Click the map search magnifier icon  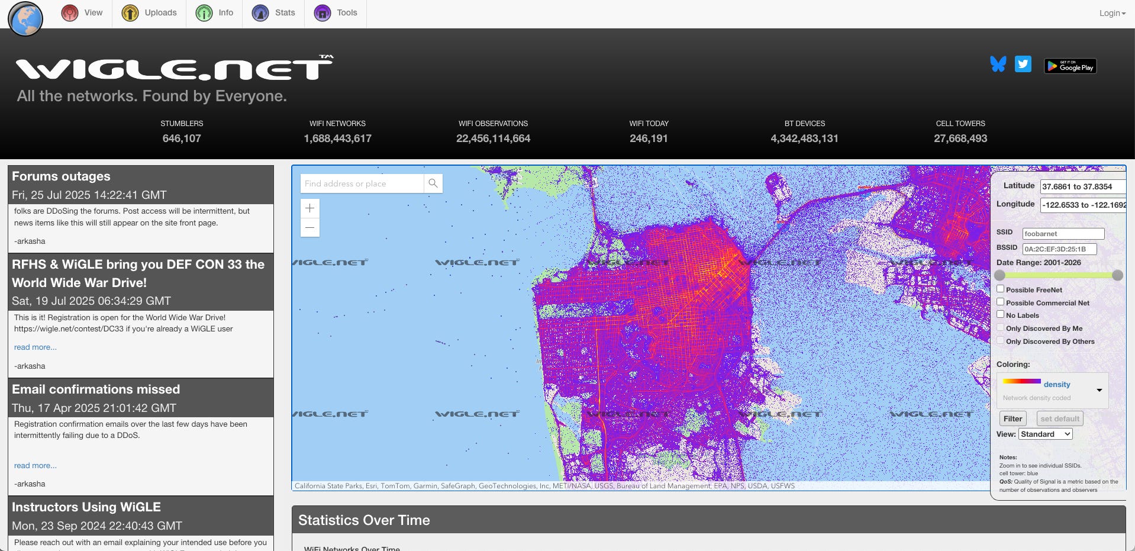[433, 183]
